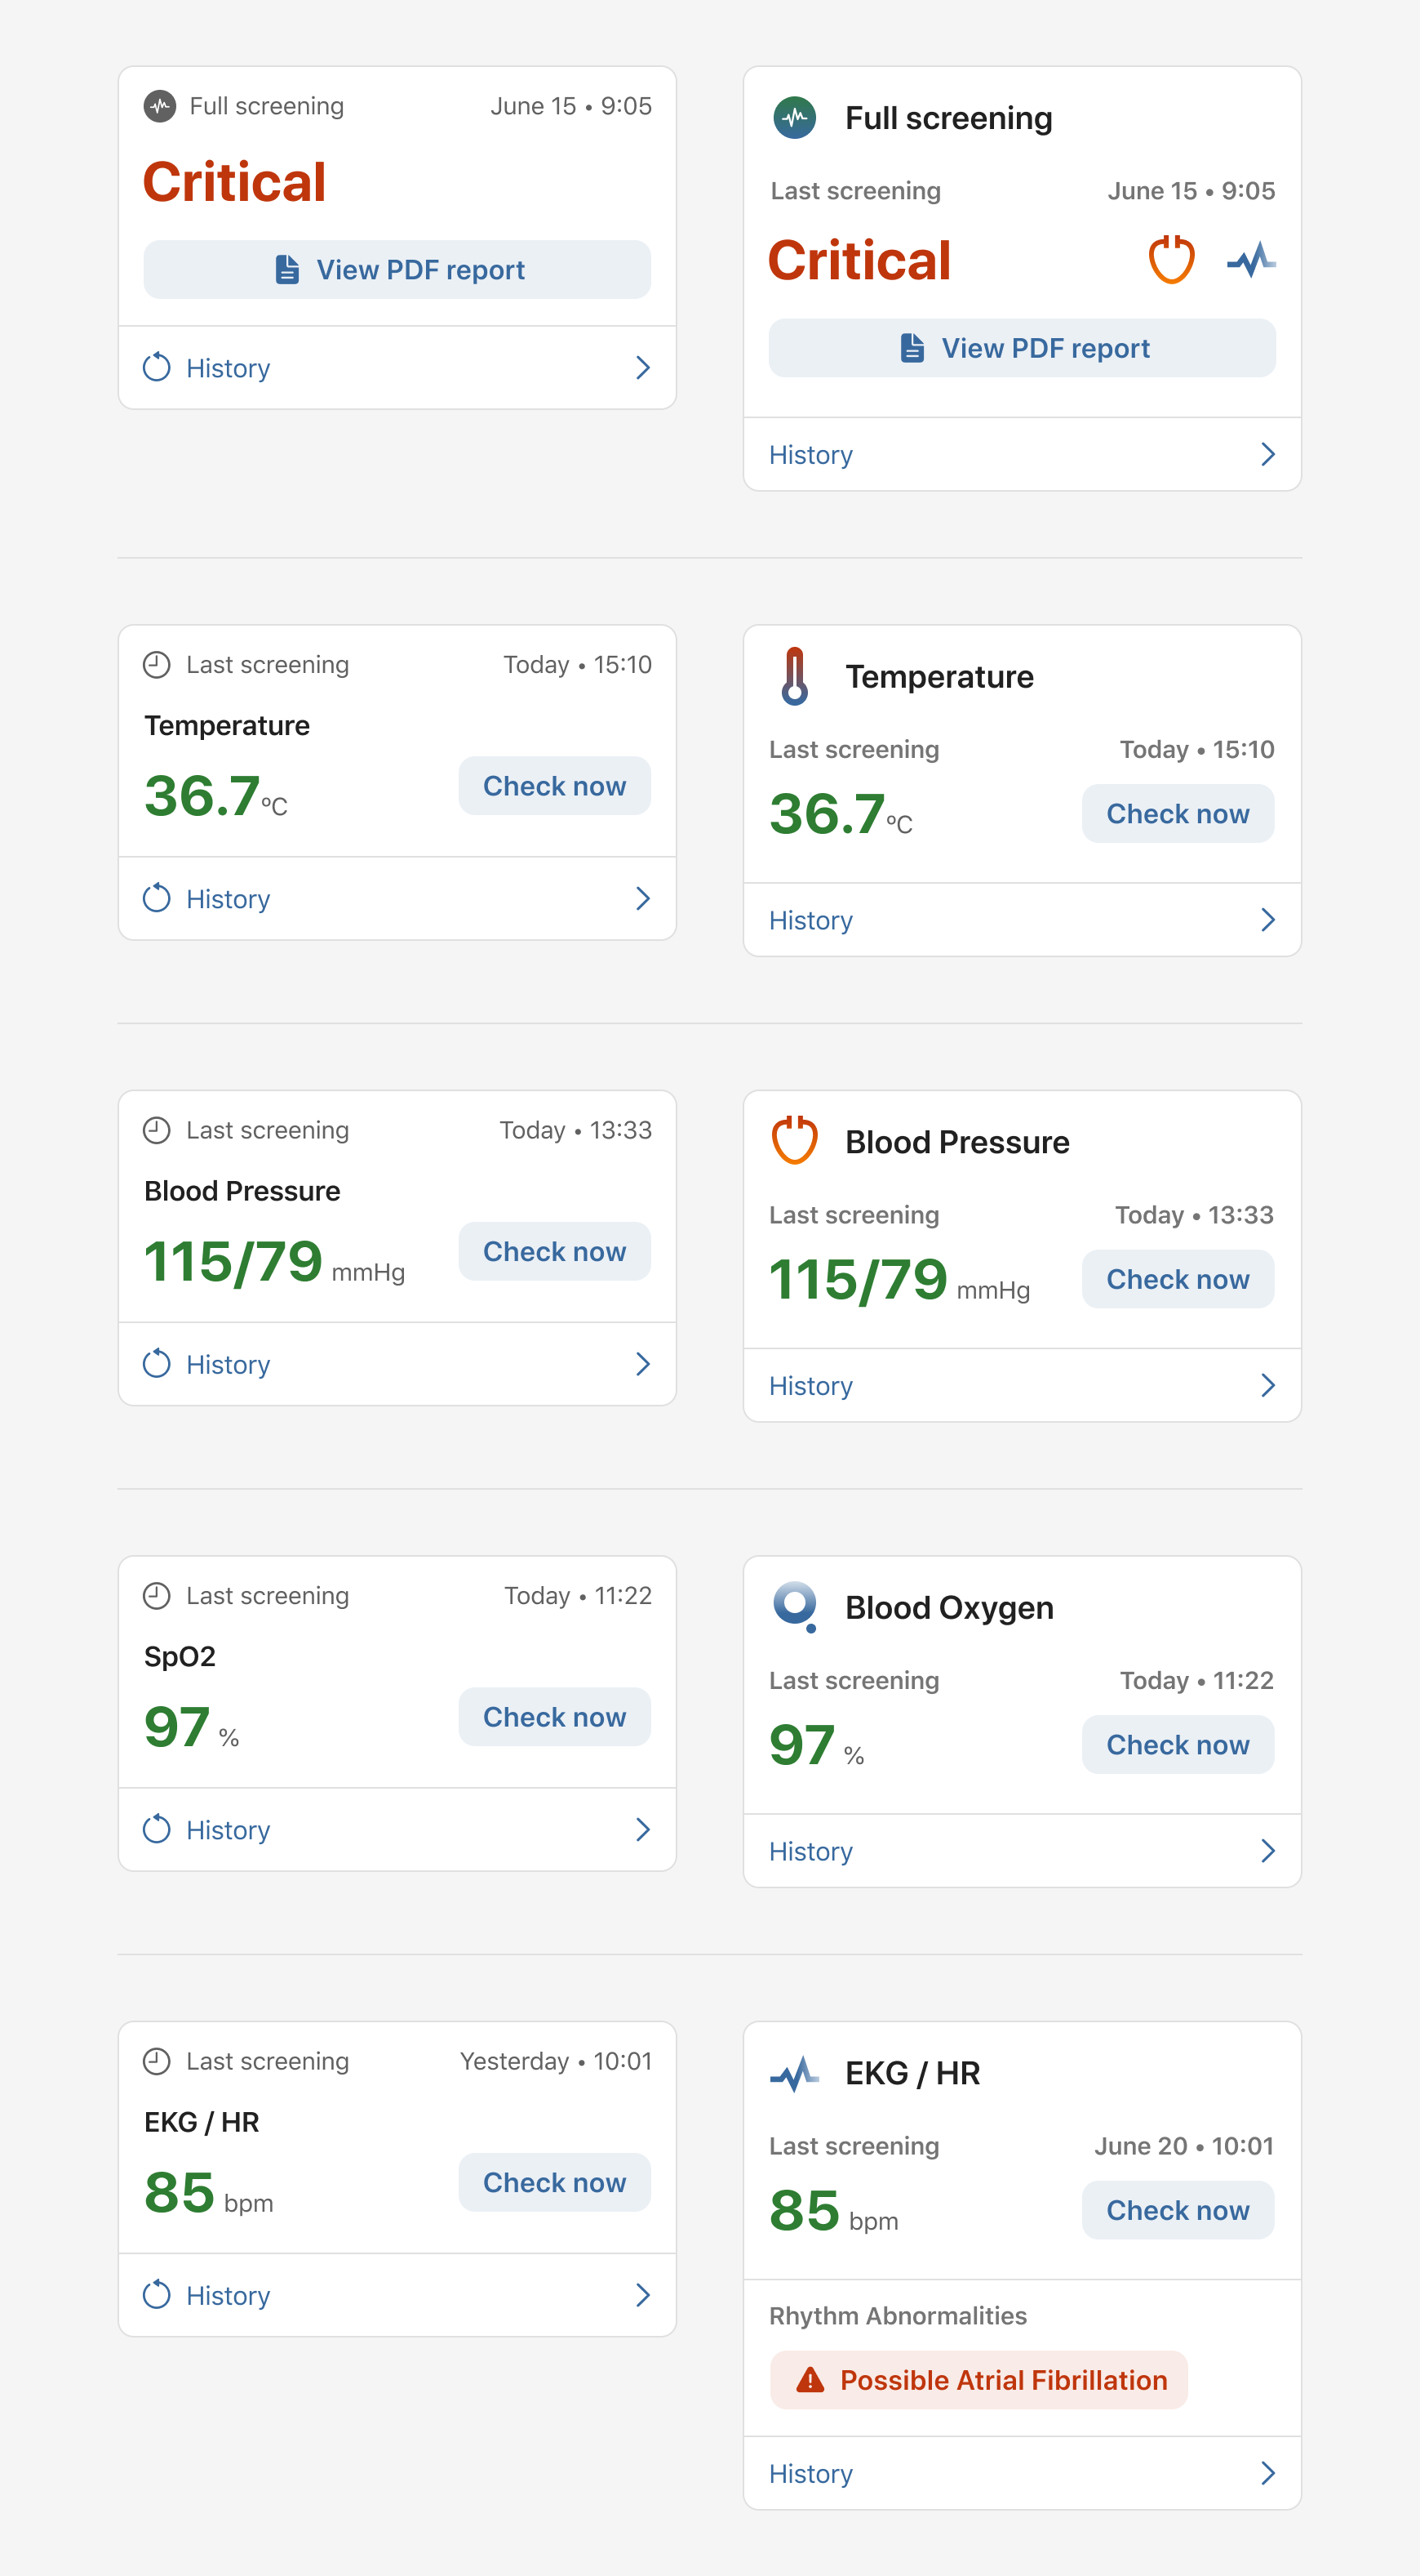Open History link on left Full screening card
The height and width of the screenshot is (2576, 1420).
(x=228, y=368)
